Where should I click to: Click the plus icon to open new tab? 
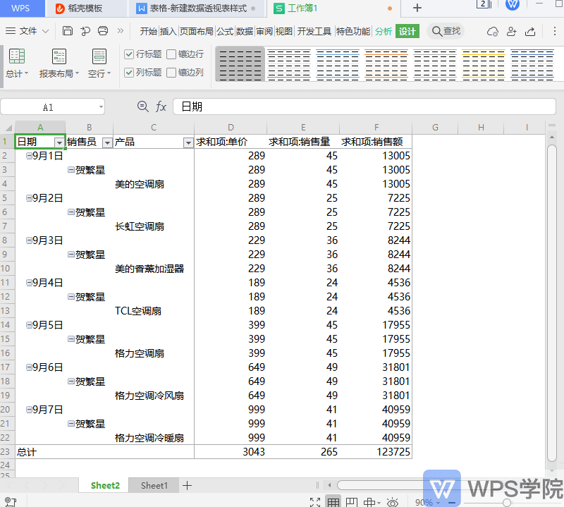pos(417,8)
